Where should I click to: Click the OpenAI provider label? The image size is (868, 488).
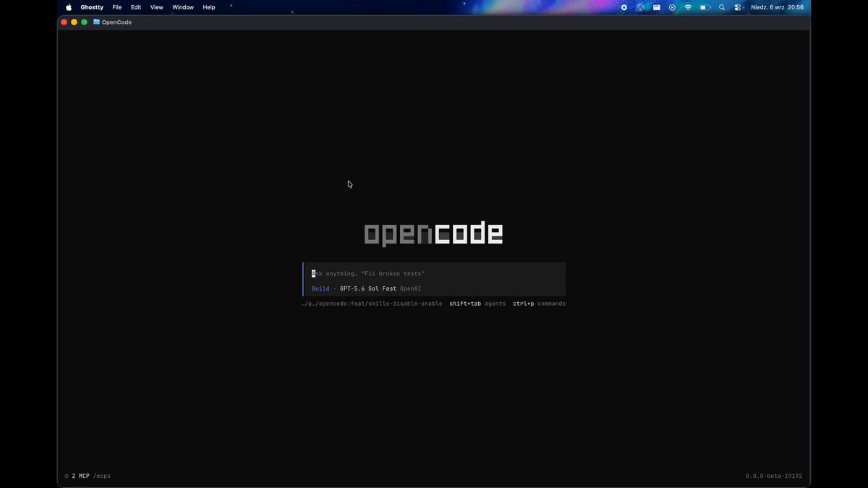[x=410, y=288]
